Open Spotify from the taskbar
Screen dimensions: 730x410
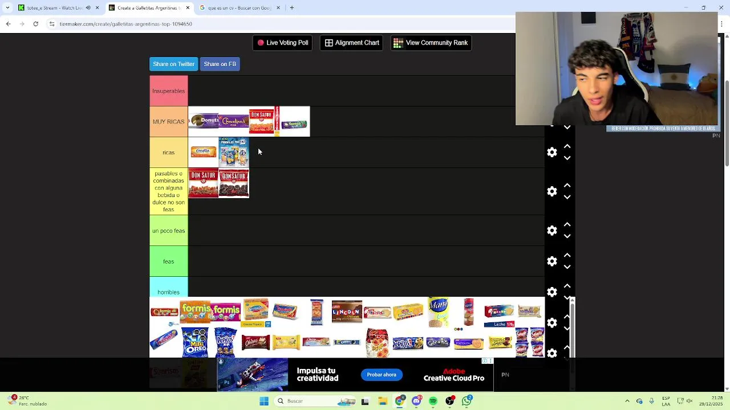[433, 401]
